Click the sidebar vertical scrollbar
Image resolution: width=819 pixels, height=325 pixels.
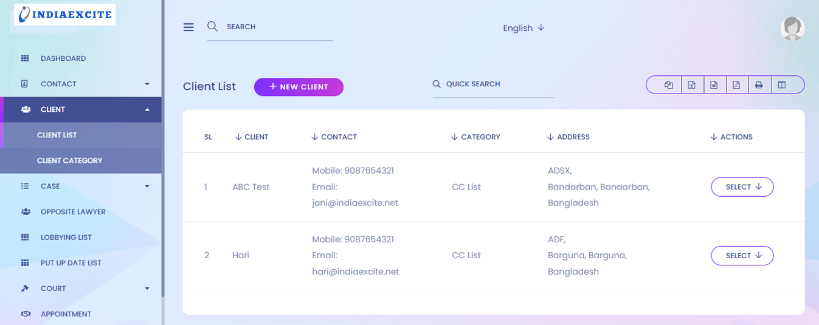point(163,152)
